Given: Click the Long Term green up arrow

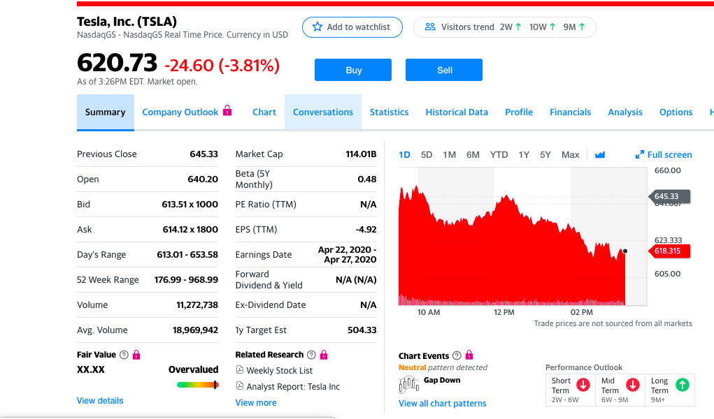Looking at the screenshot, I should pyautogui.click(x=682, y=385).
